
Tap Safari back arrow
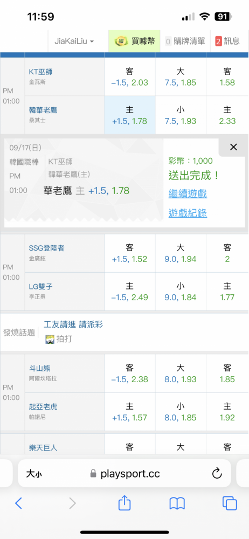18,503
